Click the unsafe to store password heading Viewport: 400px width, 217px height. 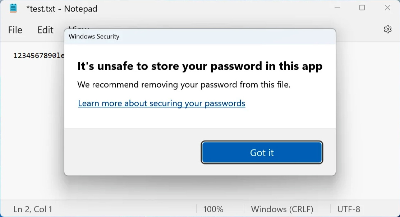(x=200, y=66)
